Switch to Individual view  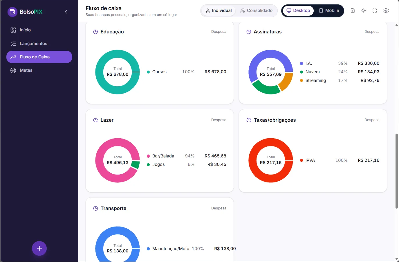click(x=219, y=11)
